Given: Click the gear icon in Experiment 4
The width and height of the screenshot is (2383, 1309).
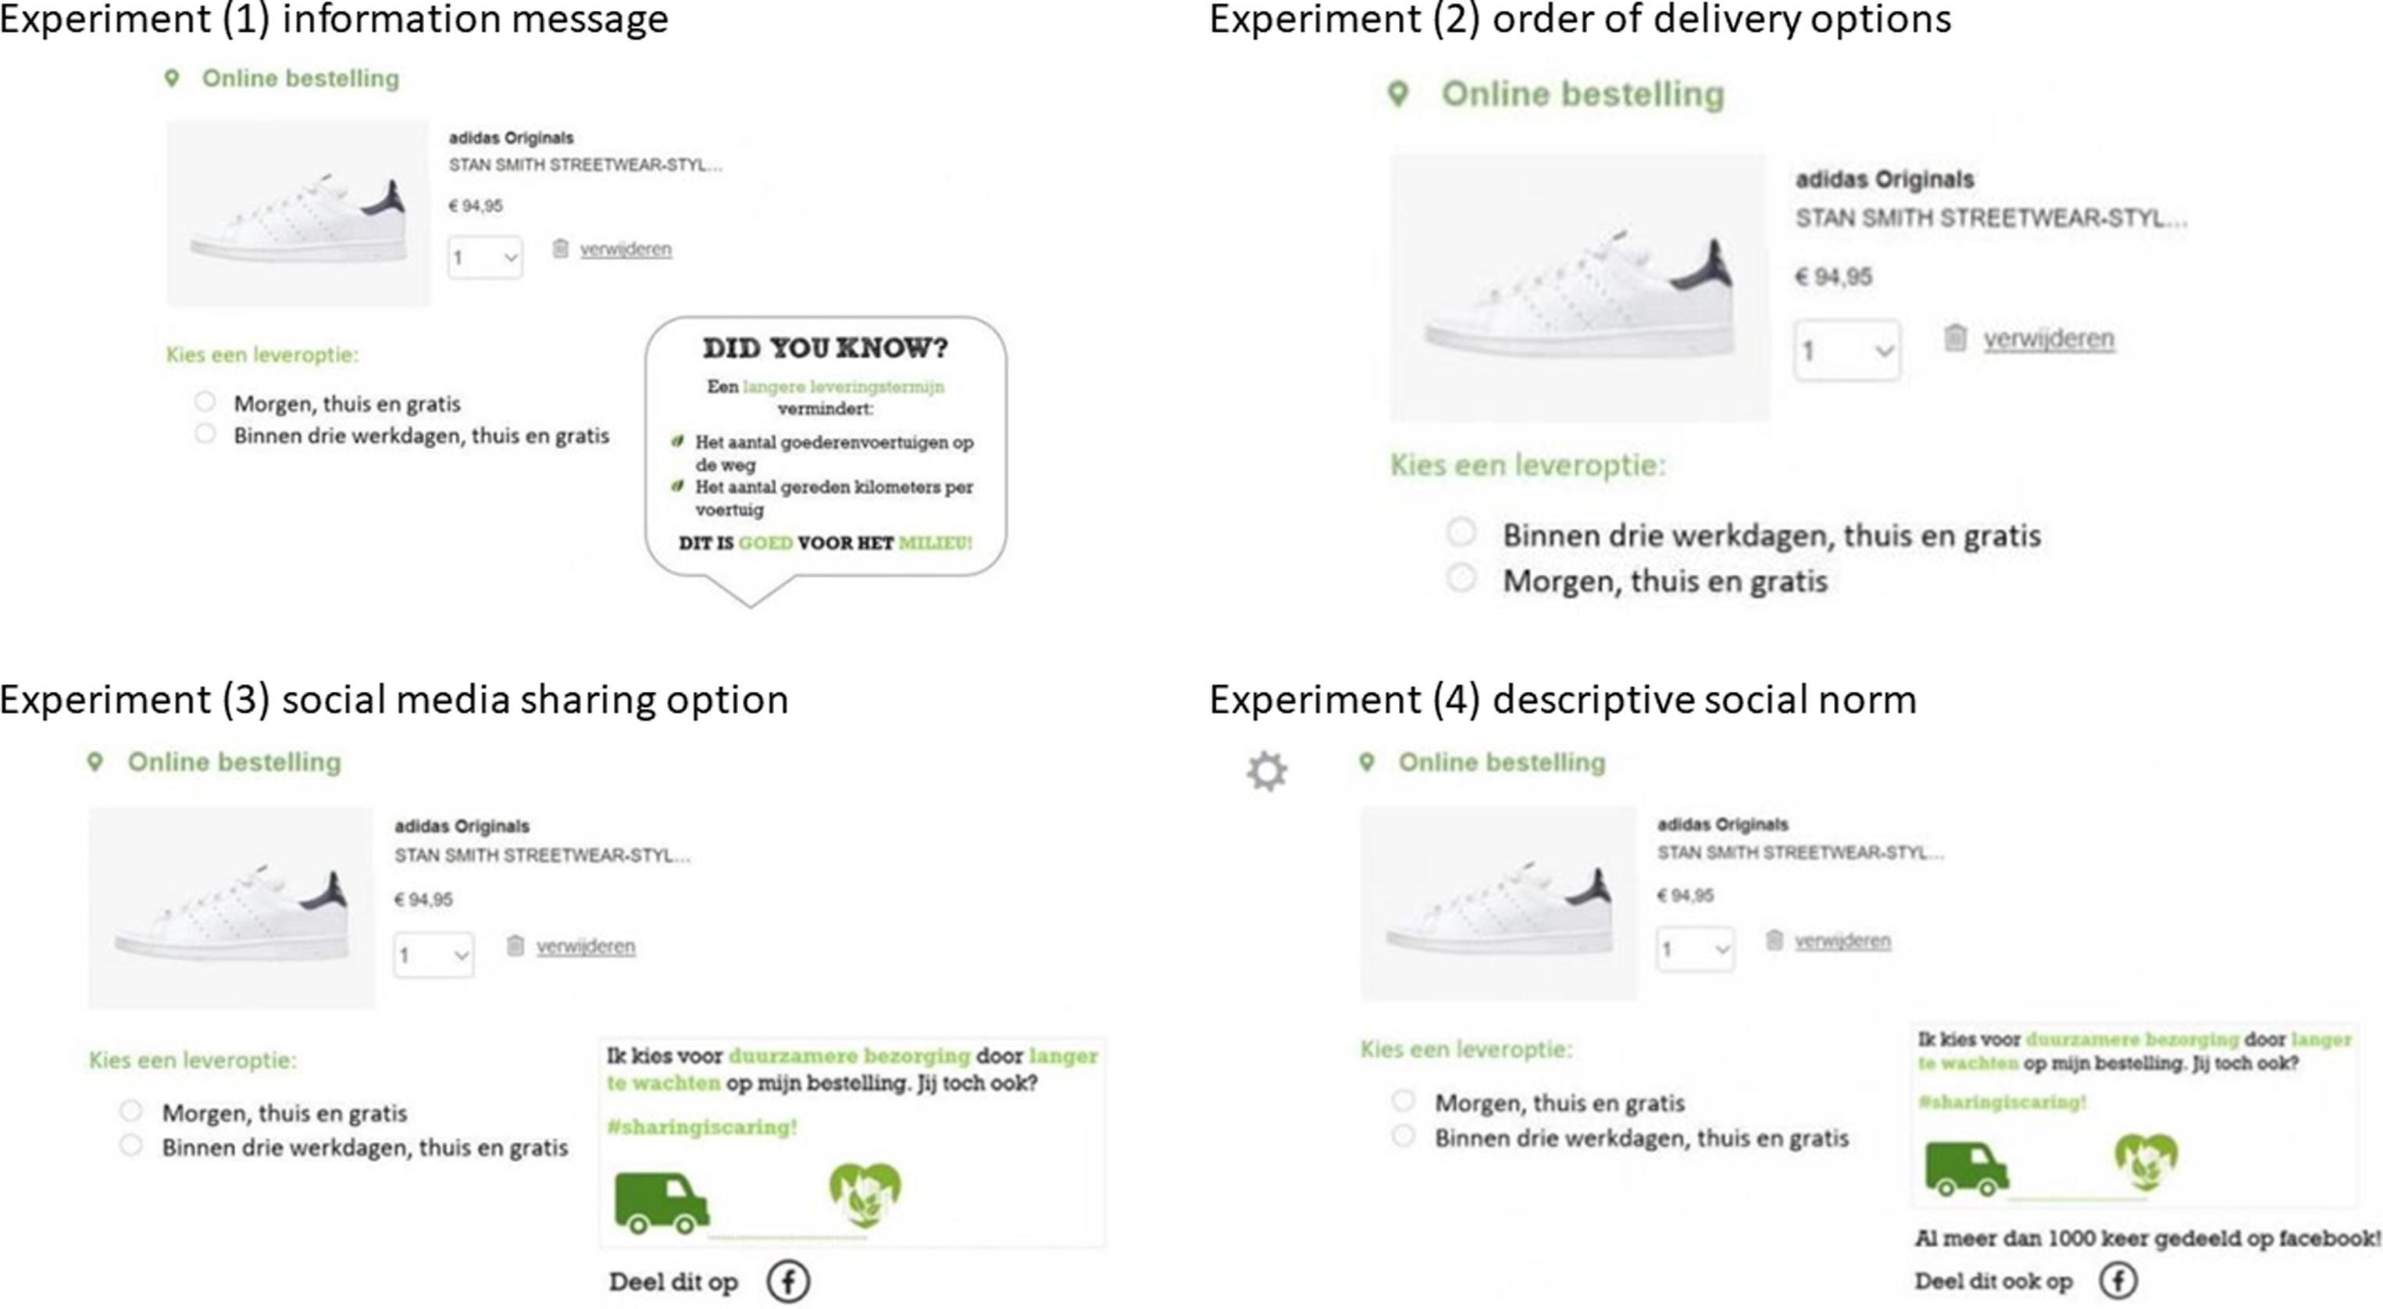Looking at the screenshot, I should pyautogui.click(x=1266, y=771).
